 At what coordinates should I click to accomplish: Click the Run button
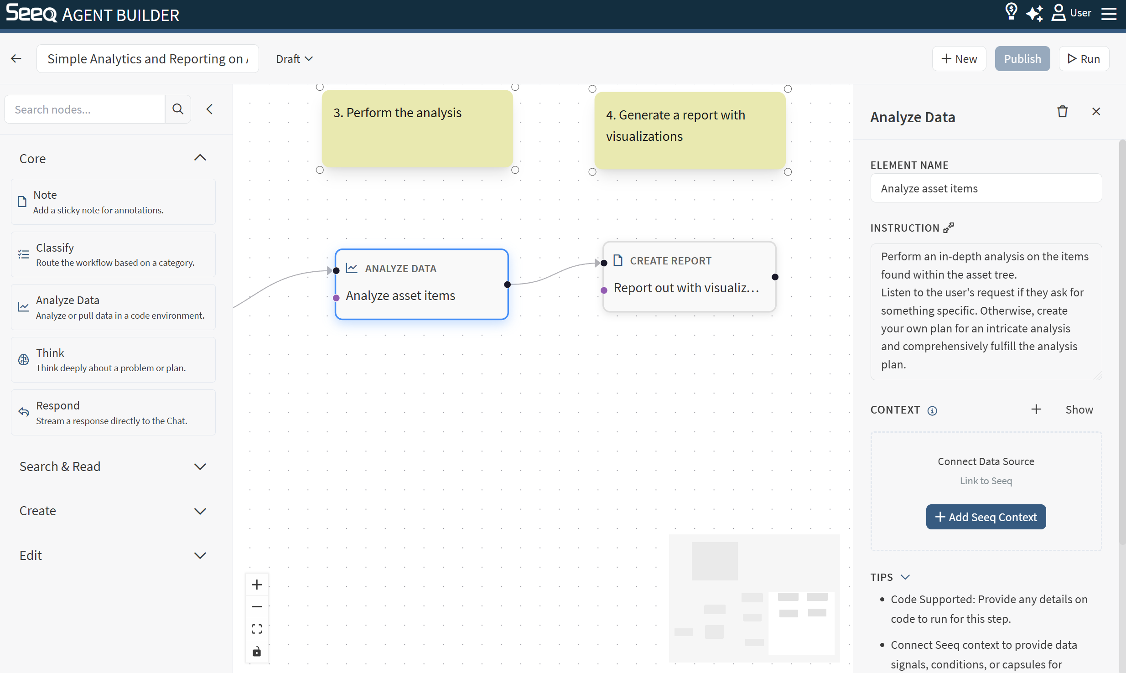[x=1083, y=59]
